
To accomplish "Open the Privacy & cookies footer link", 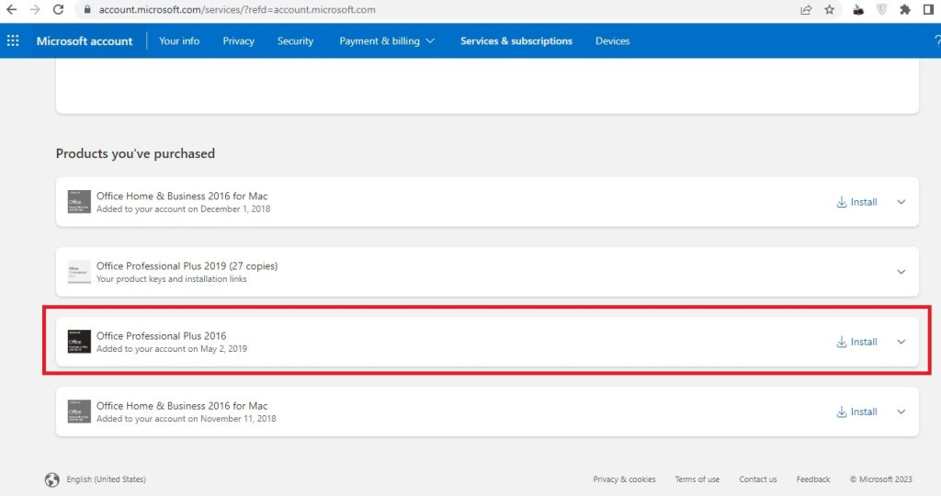I will coord(624,479).
